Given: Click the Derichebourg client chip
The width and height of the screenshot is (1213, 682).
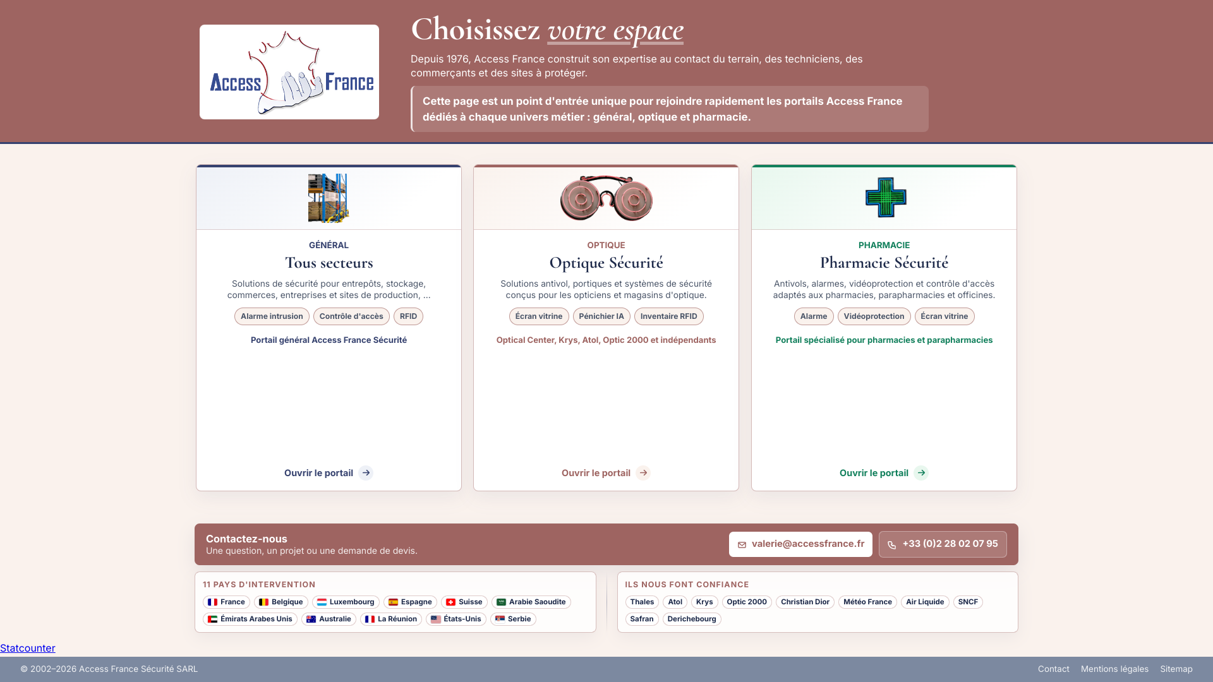Looking at the screenshot, I should coord(692,619).
